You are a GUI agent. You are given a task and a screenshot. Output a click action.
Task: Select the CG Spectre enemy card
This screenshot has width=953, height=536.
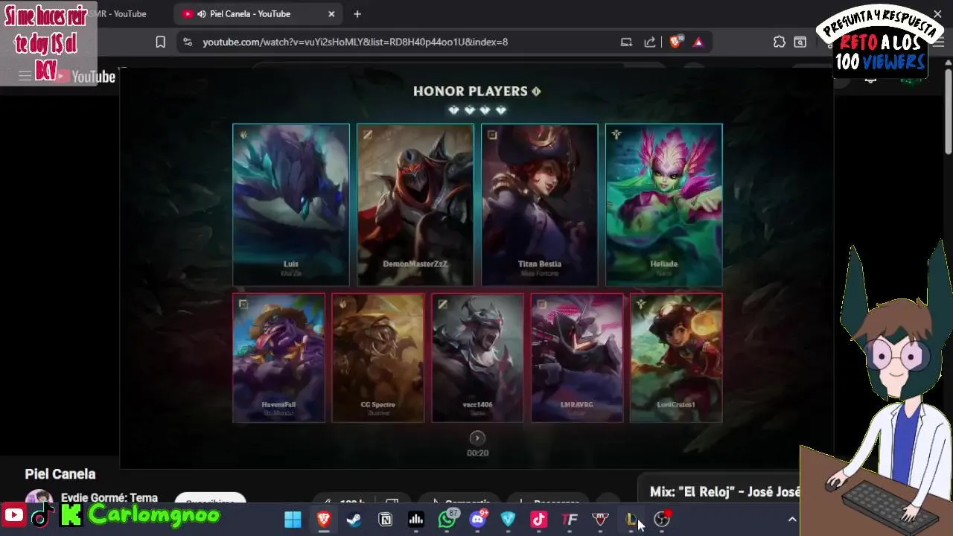[x=378, y=358]
